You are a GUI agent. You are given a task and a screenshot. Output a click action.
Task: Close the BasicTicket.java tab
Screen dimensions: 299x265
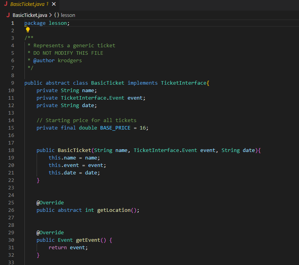tap(54, 4)
